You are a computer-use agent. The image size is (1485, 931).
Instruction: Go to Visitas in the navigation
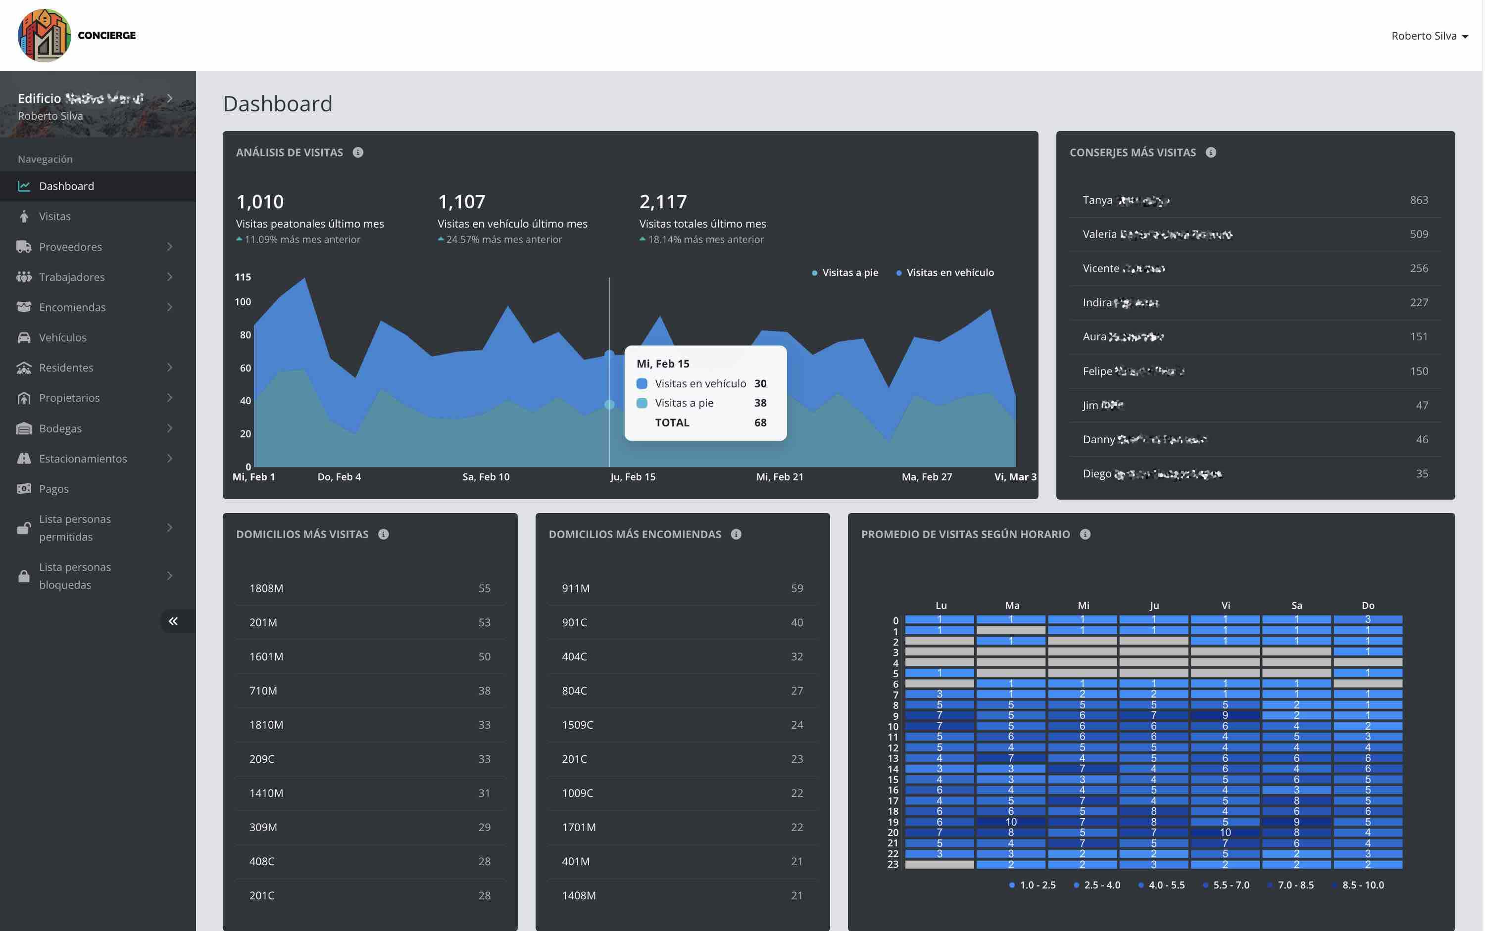[98, 216]
